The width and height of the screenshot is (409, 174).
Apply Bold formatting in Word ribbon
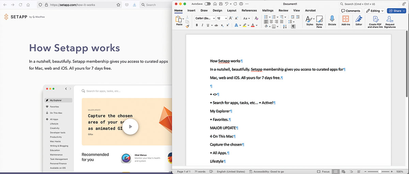197,25
